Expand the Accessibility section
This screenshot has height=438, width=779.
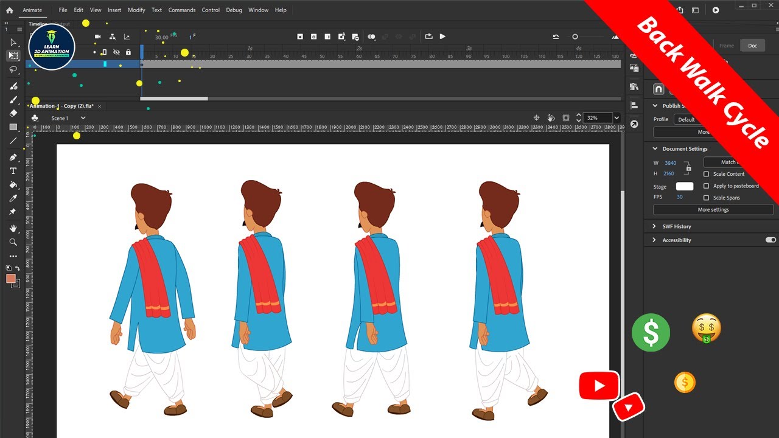[655, 240]
